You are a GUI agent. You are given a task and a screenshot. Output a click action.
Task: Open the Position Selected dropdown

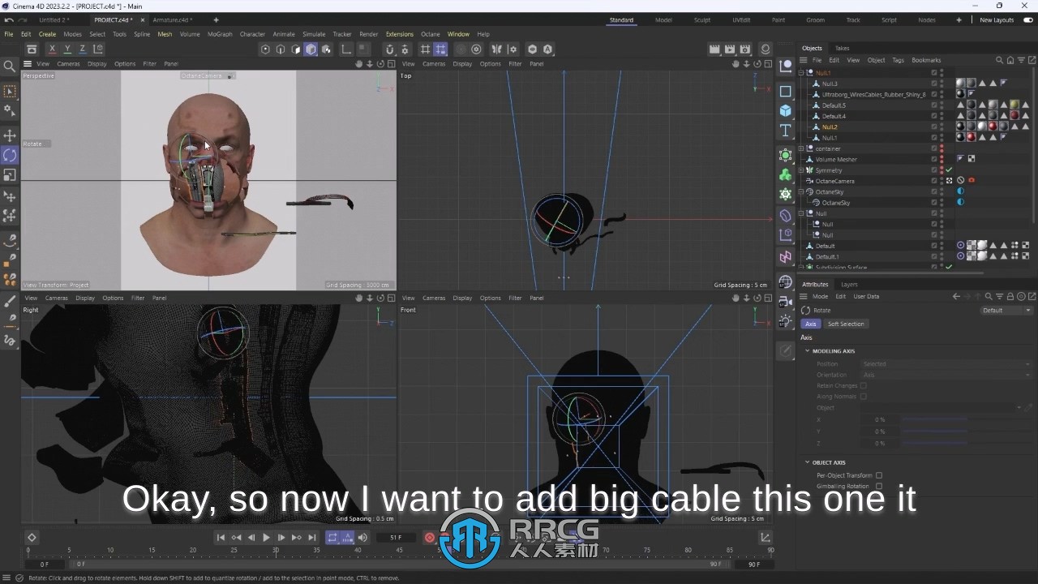tap(946, 364)
